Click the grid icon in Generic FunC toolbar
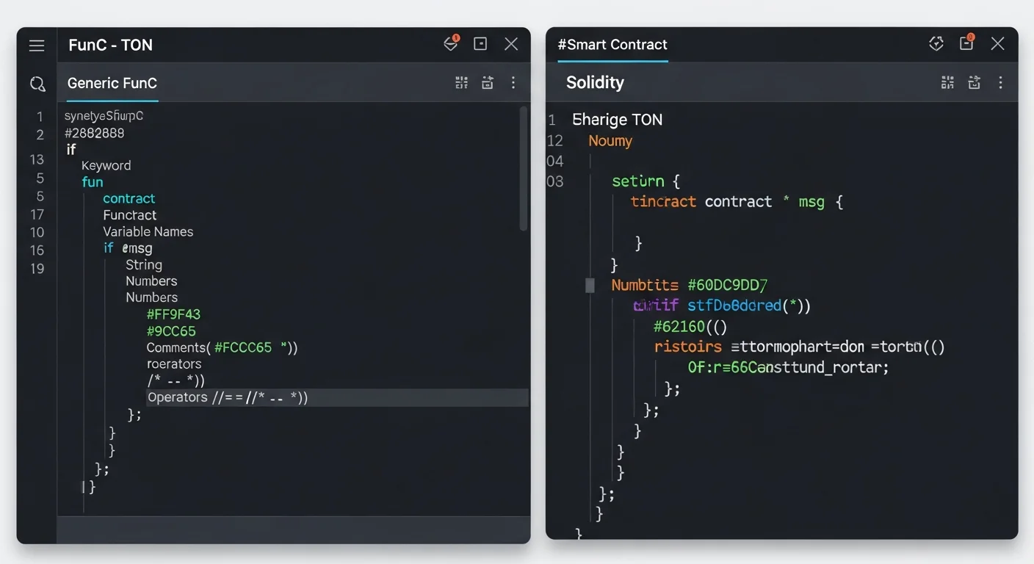 click(461, 83)
